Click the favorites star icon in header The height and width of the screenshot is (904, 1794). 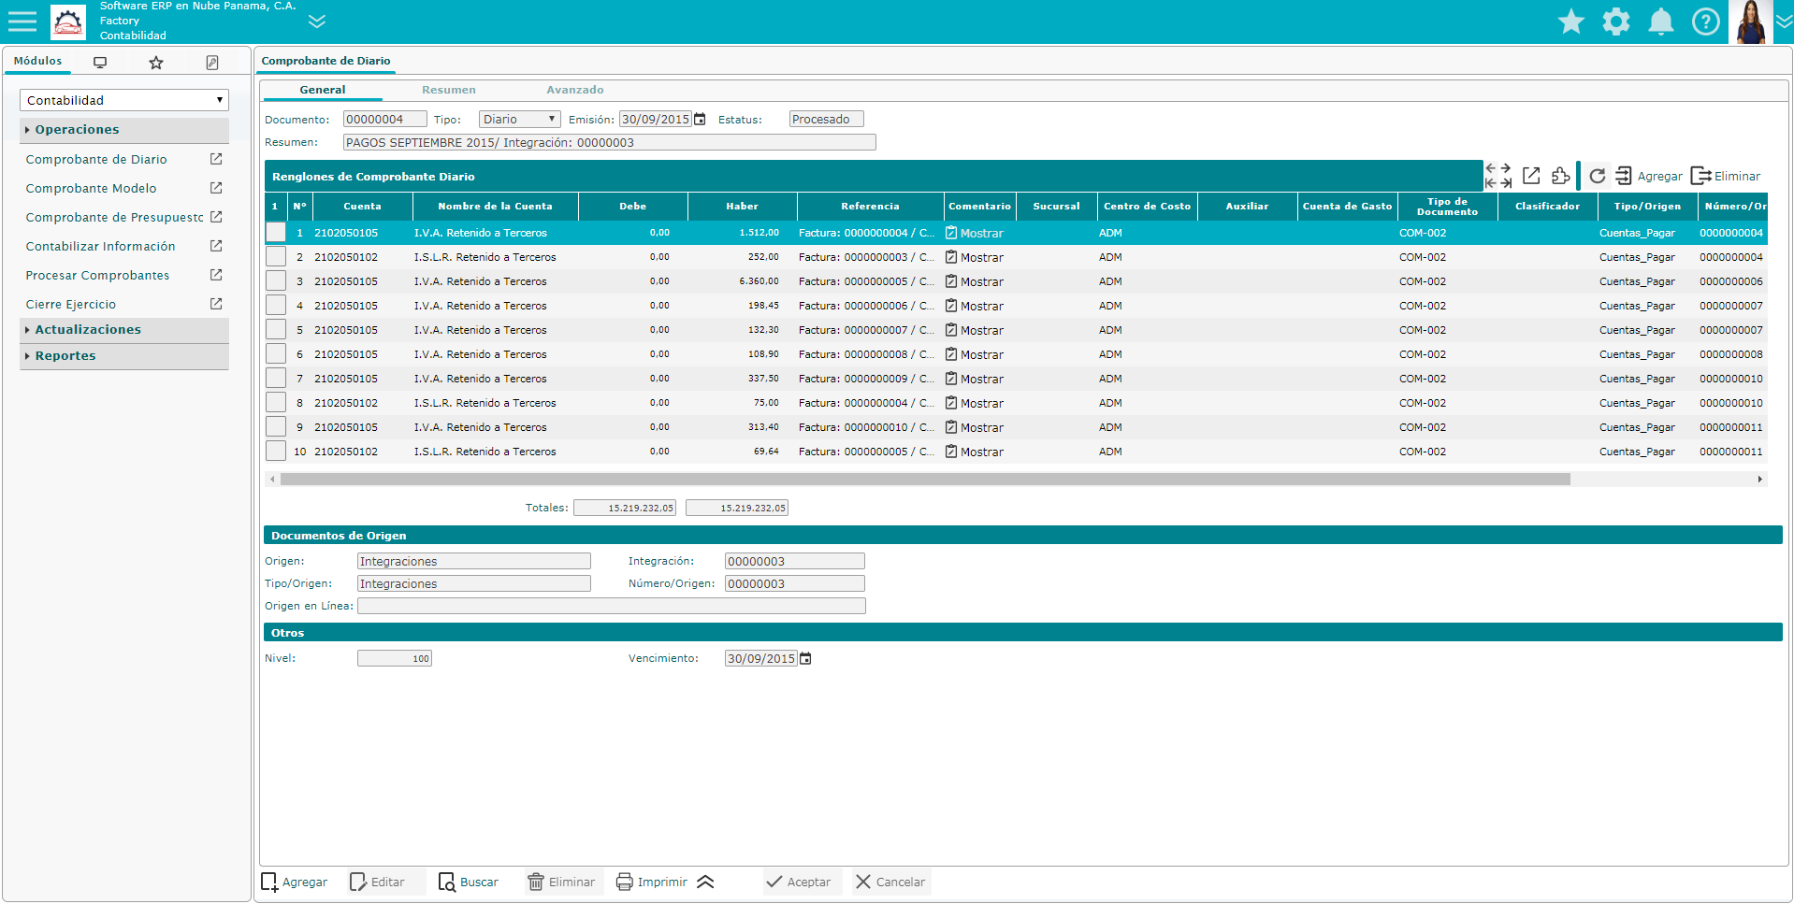click(1570, 22)
